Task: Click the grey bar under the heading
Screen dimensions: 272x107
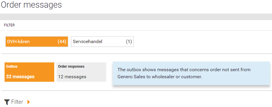Action: click(136, 17)
